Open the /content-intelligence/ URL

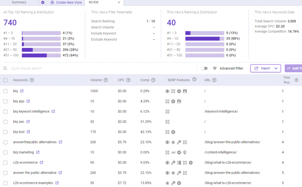coord(220,152)
